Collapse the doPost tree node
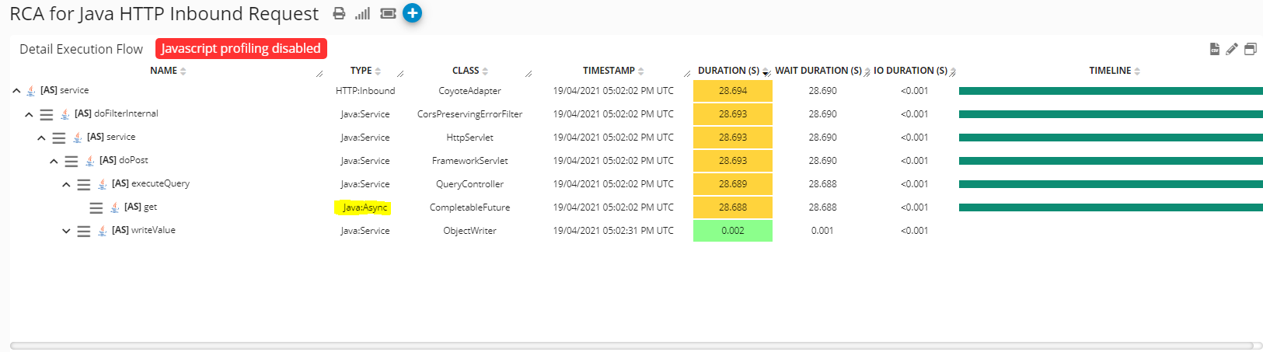This screenshot has width=1263, height=352. click(x=54, y=161)
